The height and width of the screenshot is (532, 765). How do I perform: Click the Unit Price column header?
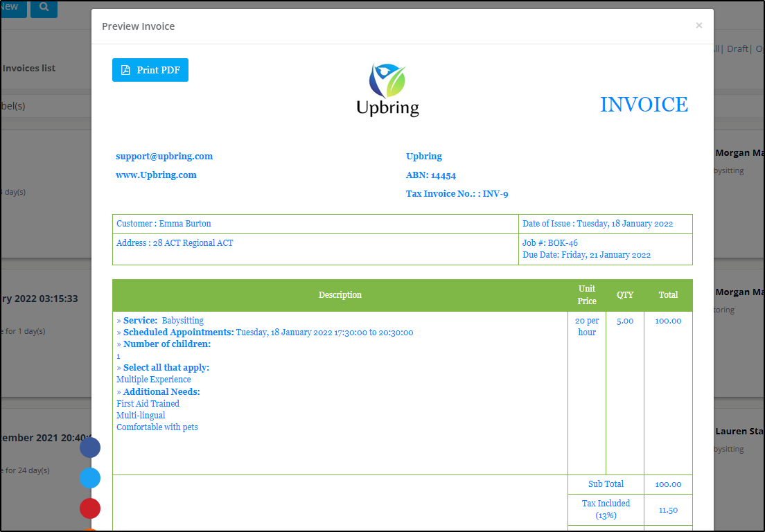point(587,295)
